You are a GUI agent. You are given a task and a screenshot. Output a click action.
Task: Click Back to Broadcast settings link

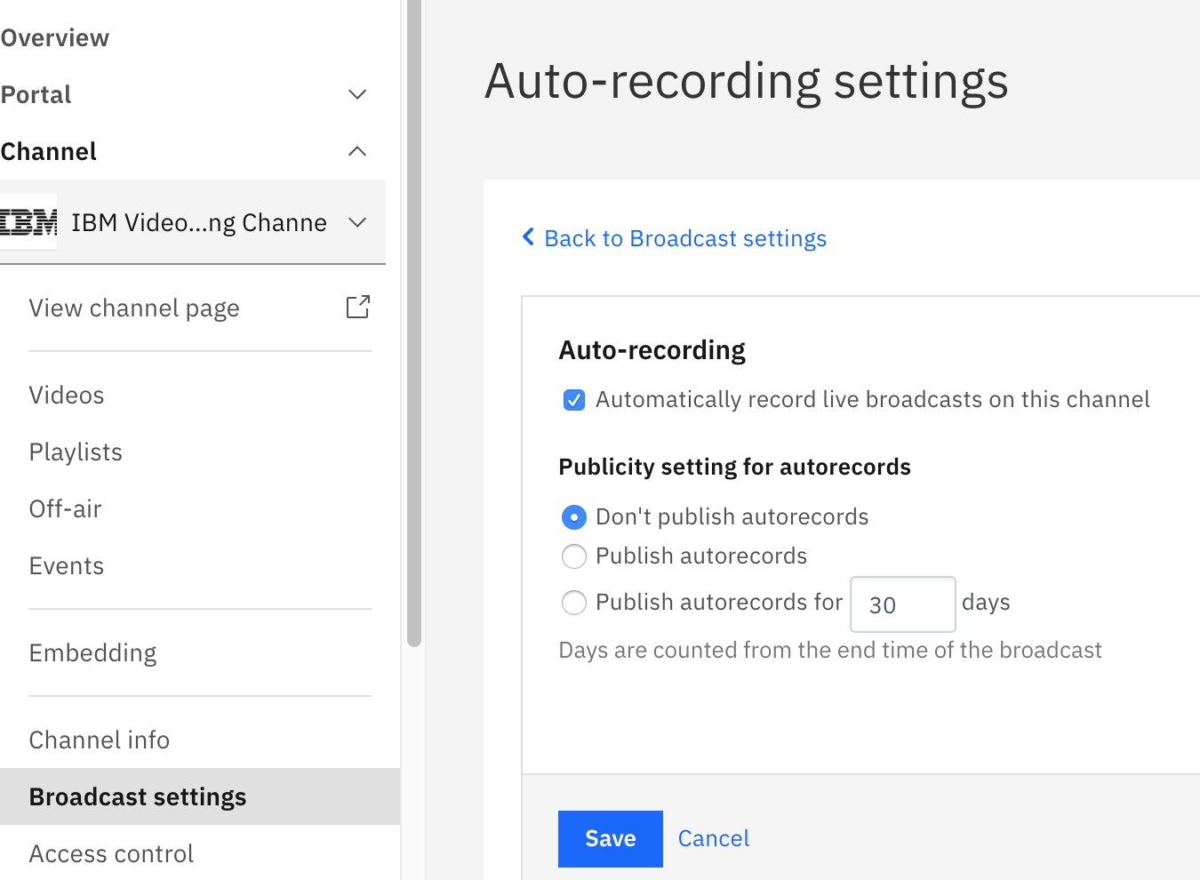(685, 238)
